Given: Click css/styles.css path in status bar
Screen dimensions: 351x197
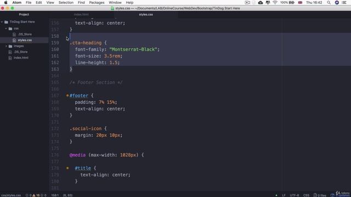Looking at the screenshot, I should [x=11, y=195].
